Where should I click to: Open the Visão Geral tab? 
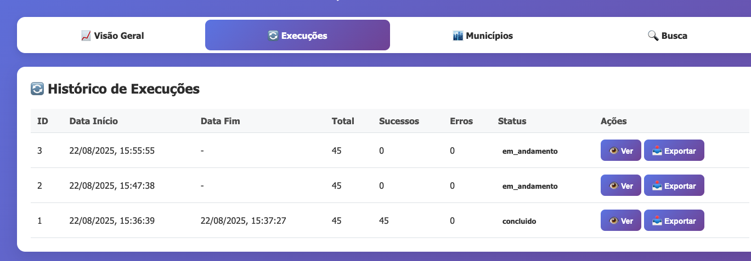(112, 36)
